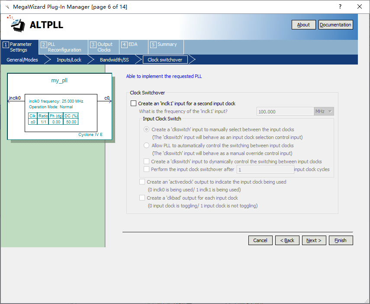Click the MegaWizard title bar icon
370x304 pixels.
pyautogui.click(x=7, y=7)
